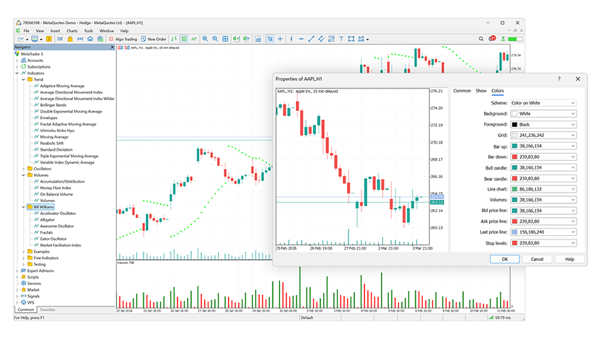601x339 pixels.
Task: Select Awesome Oscillator in Navigator
Action: tap(57, 226)
